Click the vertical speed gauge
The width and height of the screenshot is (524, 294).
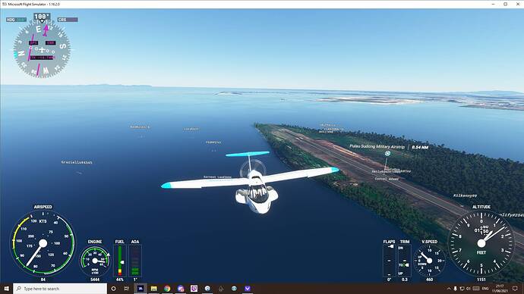(x=429, y=261)
